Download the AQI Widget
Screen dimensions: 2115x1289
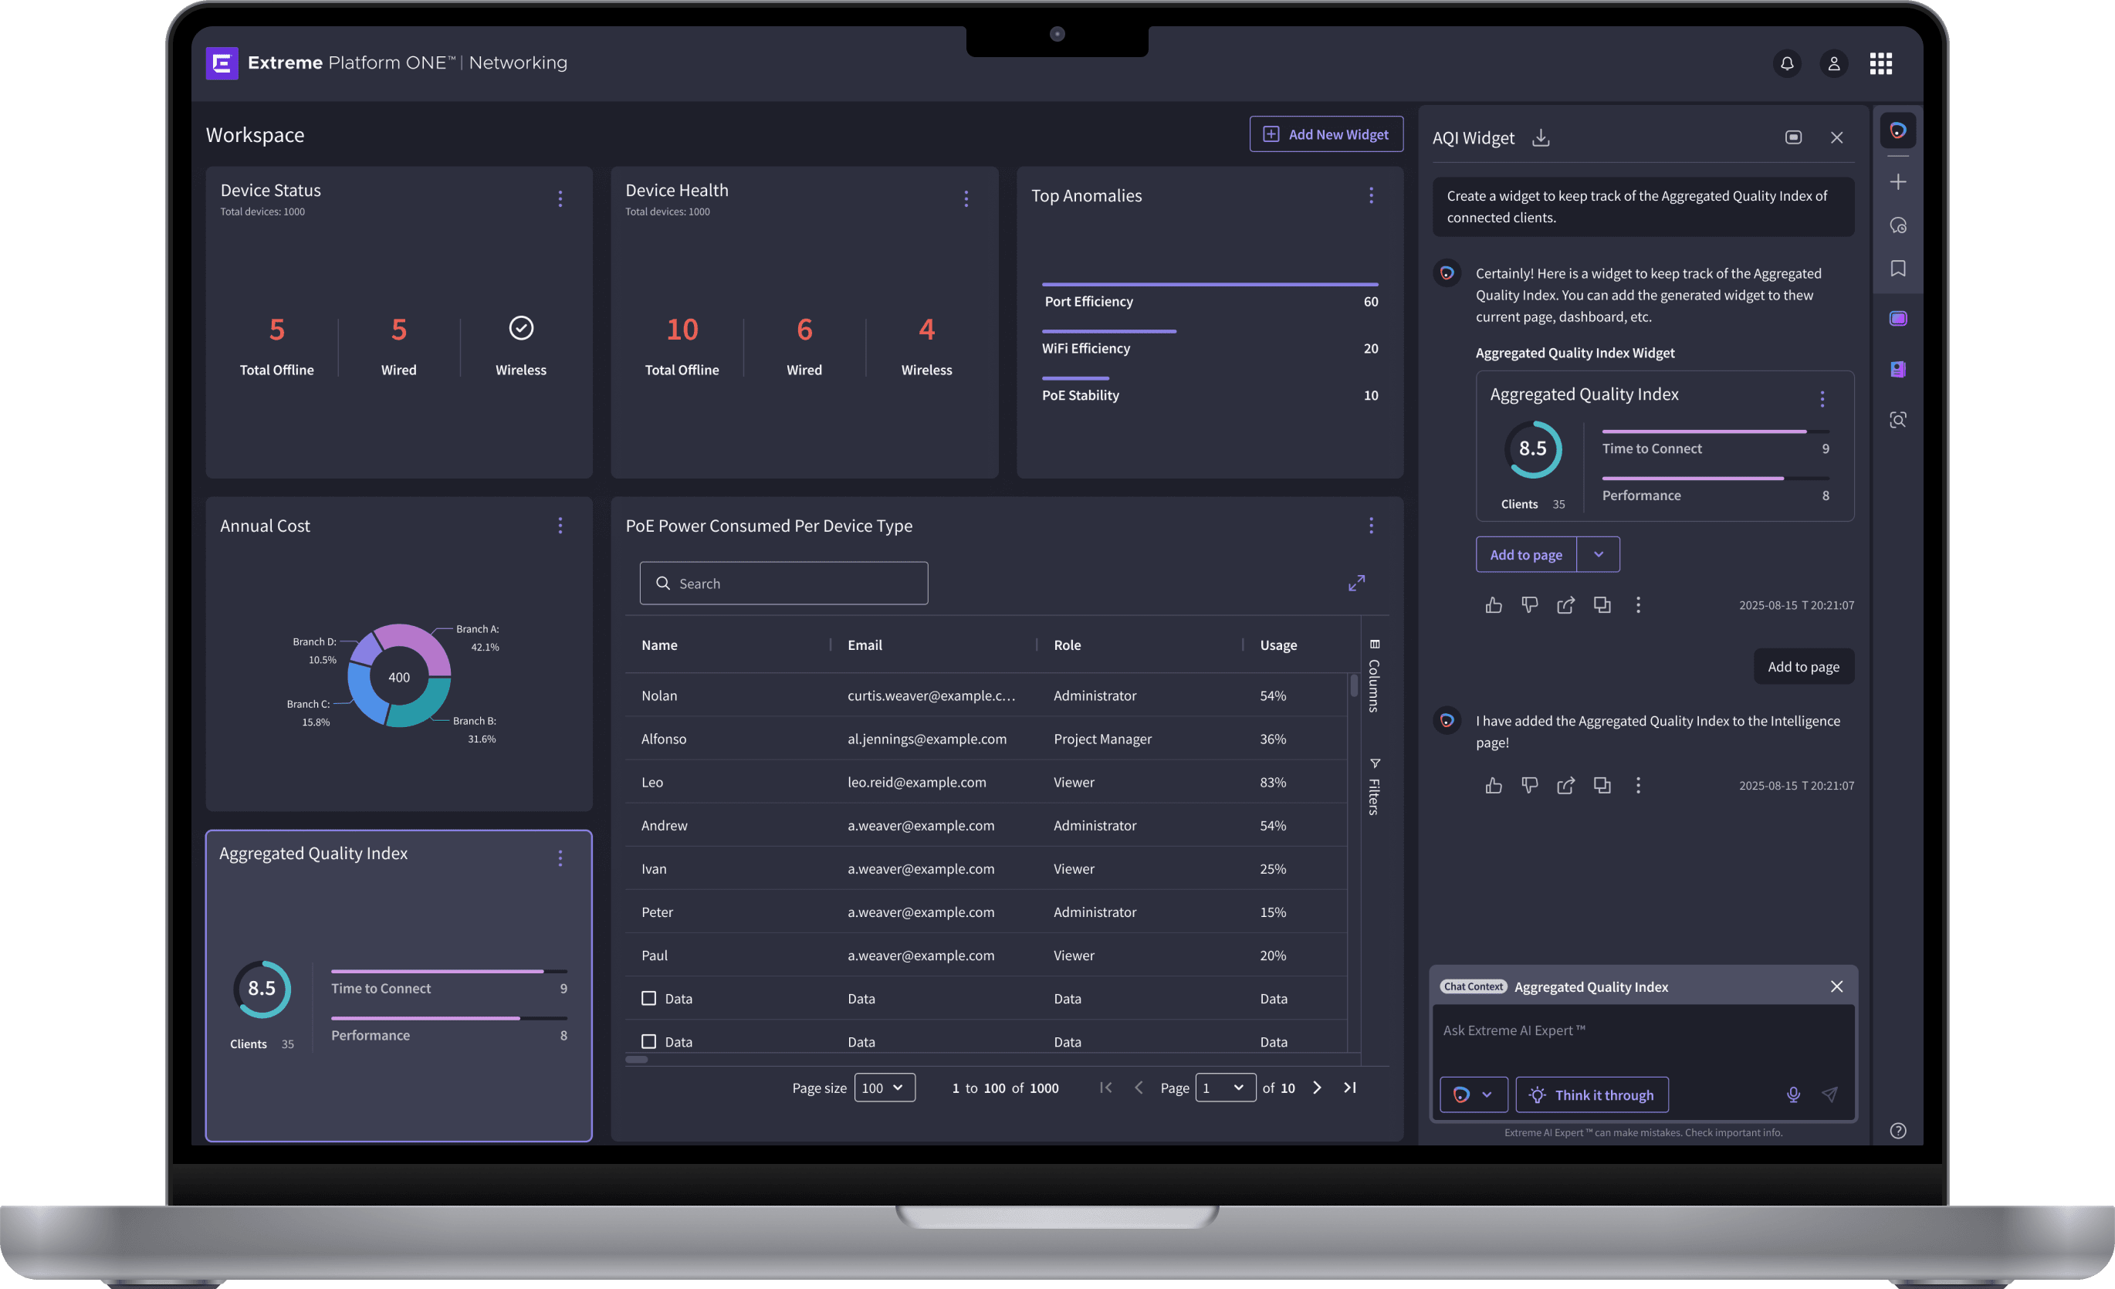click(1541, 138)
